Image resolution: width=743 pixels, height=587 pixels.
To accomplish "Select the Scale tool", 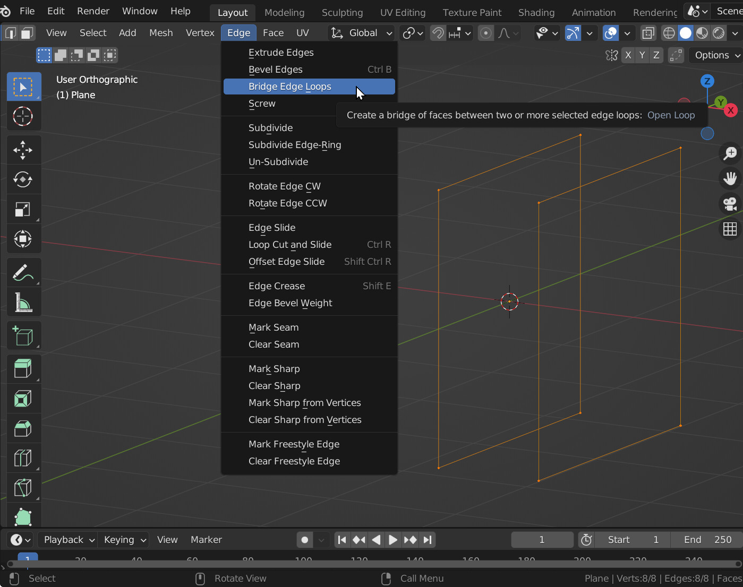I will point(23,210).
